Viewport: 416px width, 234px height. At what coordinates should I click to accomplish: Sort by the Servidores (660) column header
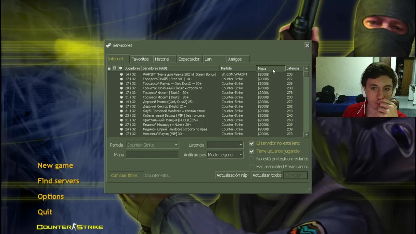[x=180, y=68]
